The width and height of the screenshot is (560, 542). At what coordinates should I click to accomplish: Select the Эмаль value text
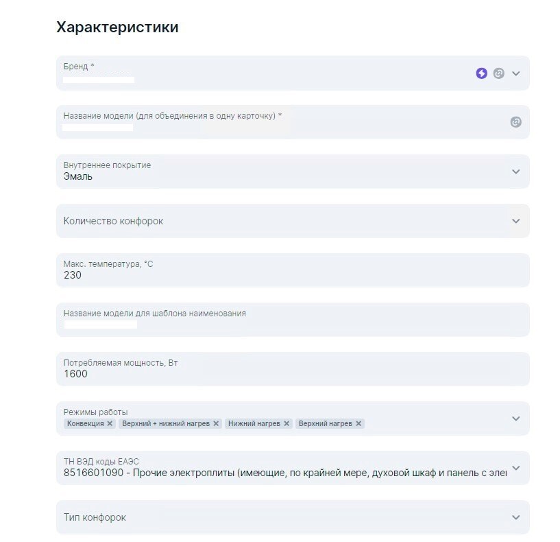78,176
